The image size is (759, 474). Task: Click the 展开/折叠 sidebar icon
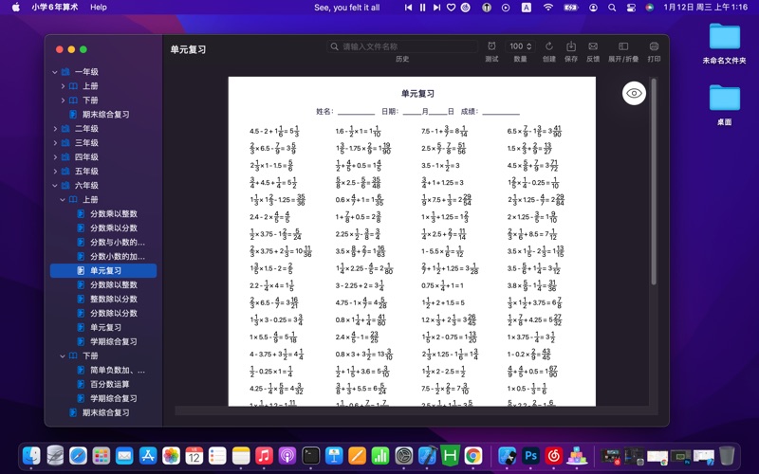pyautogui.click(x=622, y=46)
